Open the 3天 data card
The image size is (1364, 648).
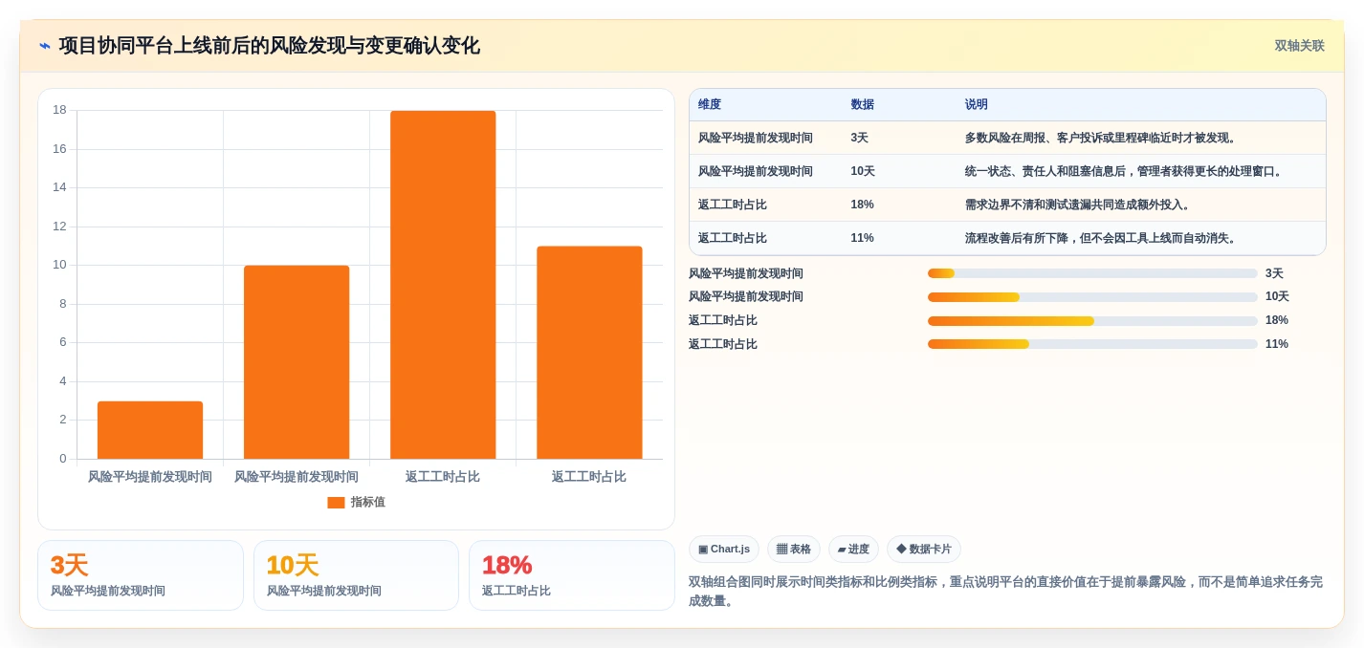[x=141, y=575]
